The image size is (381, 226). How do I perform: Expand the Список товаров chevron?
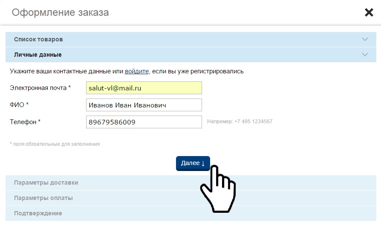pos(365,39)
